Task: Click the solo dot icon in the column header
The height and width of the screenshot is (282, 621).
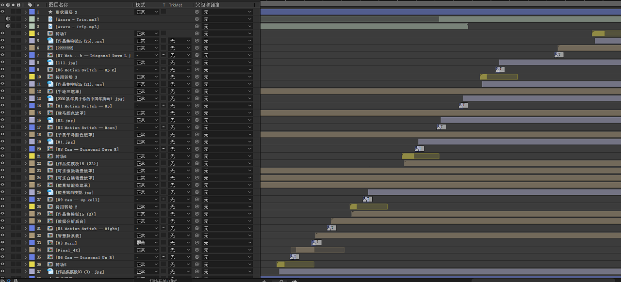Action: pos(13,4)
